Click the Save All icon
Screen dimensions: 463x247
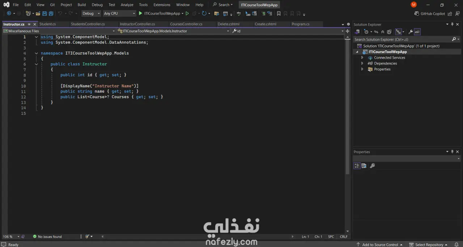pyautogui.click(x=51, y=13)
